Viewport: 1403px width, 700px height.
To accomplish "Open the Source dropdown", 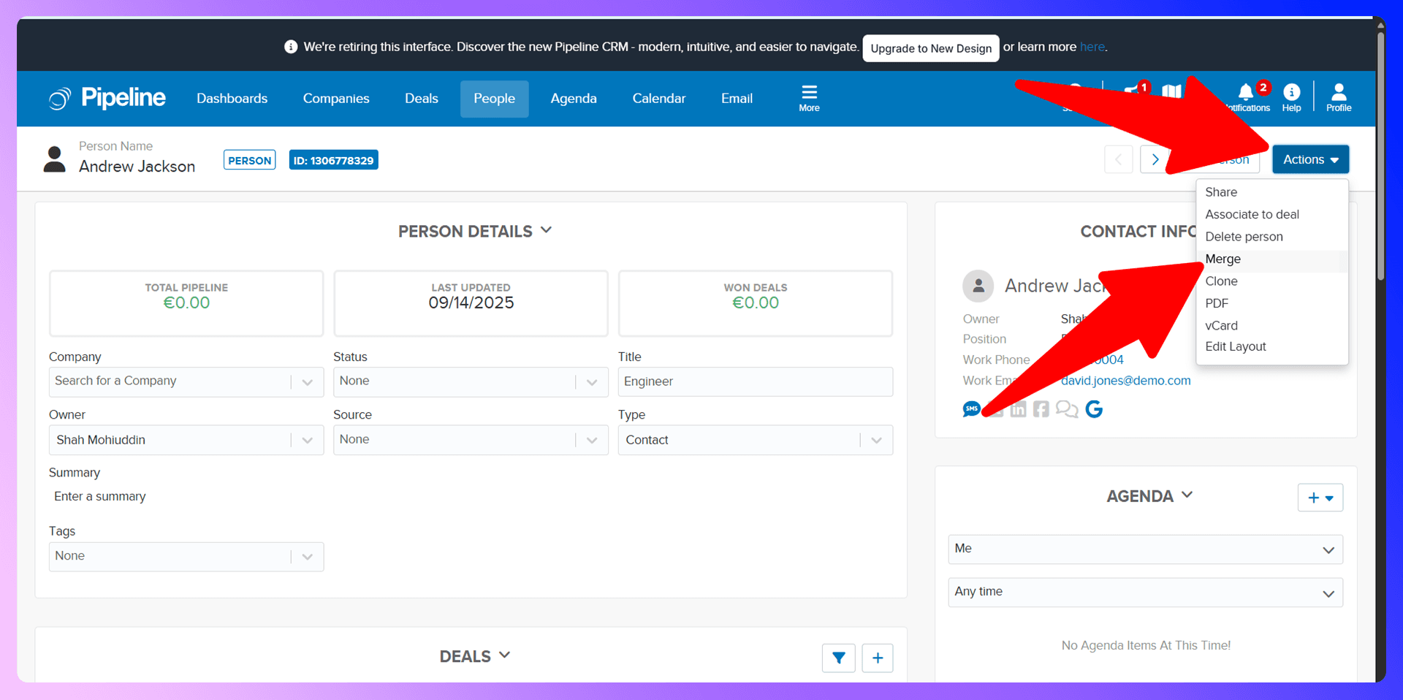I will pyautogui.click(x=471, y=440).
